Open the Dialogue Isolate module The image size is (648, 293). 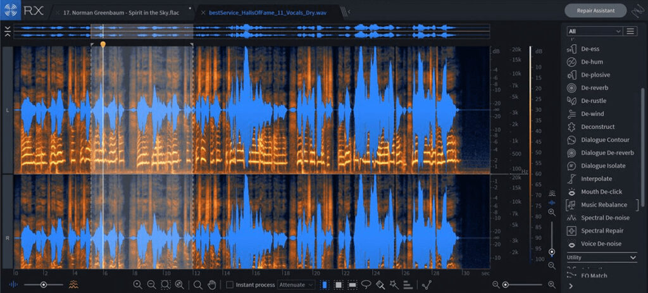[x=596, y=166]
